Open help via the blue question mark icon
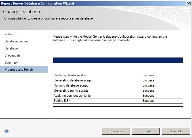The height and width of the screenshot is (138, 192). coord(7,131)
